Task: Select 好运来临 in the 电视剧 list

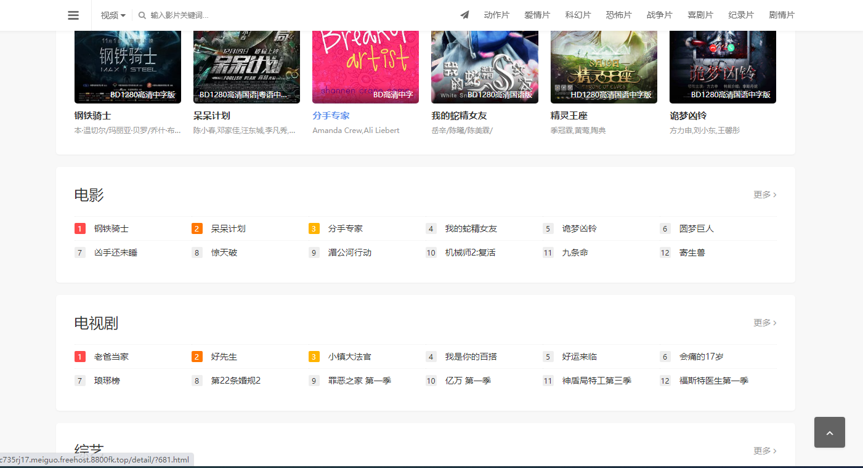Action: click(x=580, y=357)
